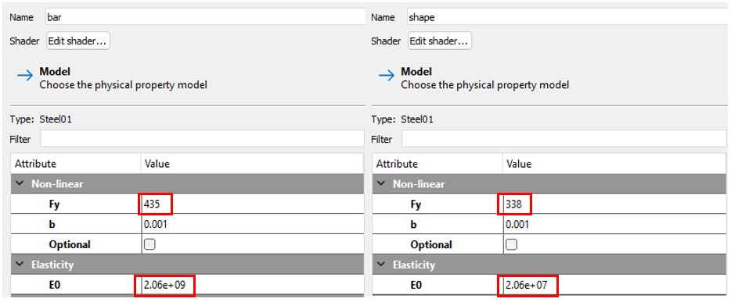Select the b attribute label in shape panel
Viewport: 731px width, 302px height.
(x=413, y=225)
